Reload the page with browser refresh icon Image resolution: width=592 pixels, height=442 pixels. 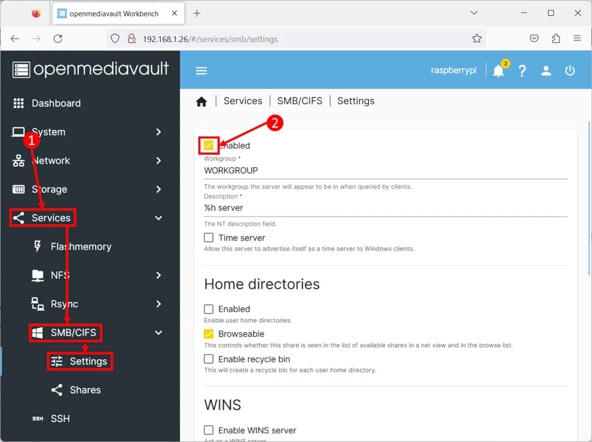click(x=58, y=39)
